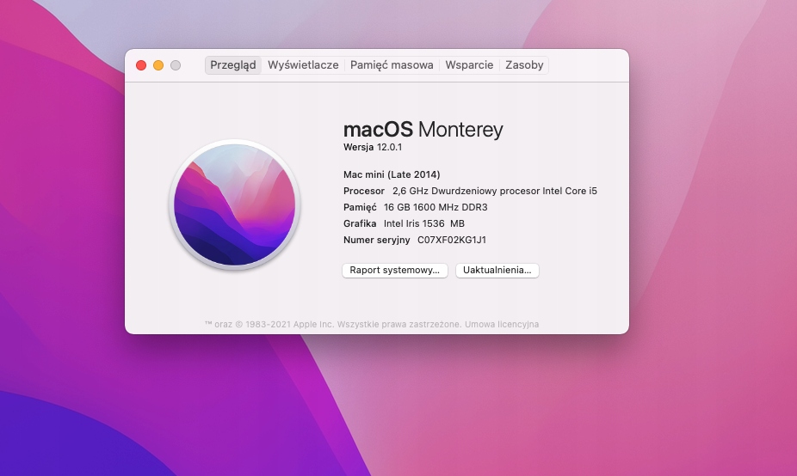The image size is (797, 476).
Task: Click the processor line 2,6 GHz Intel Core i5
Action: coord(495,191)
